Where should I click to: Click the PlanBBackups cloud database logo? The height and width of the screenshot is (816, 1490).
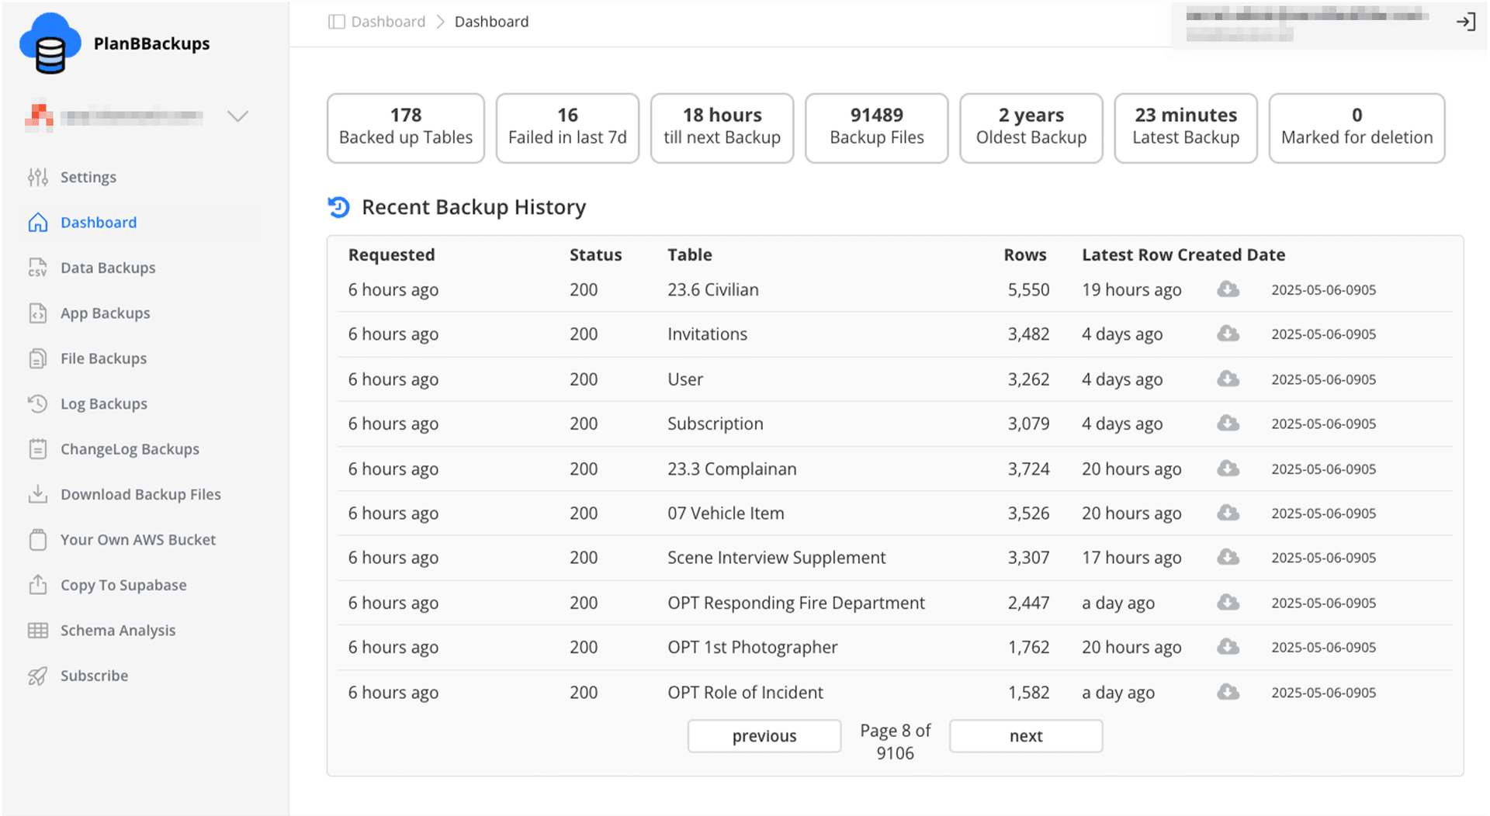tap(50, 43)
